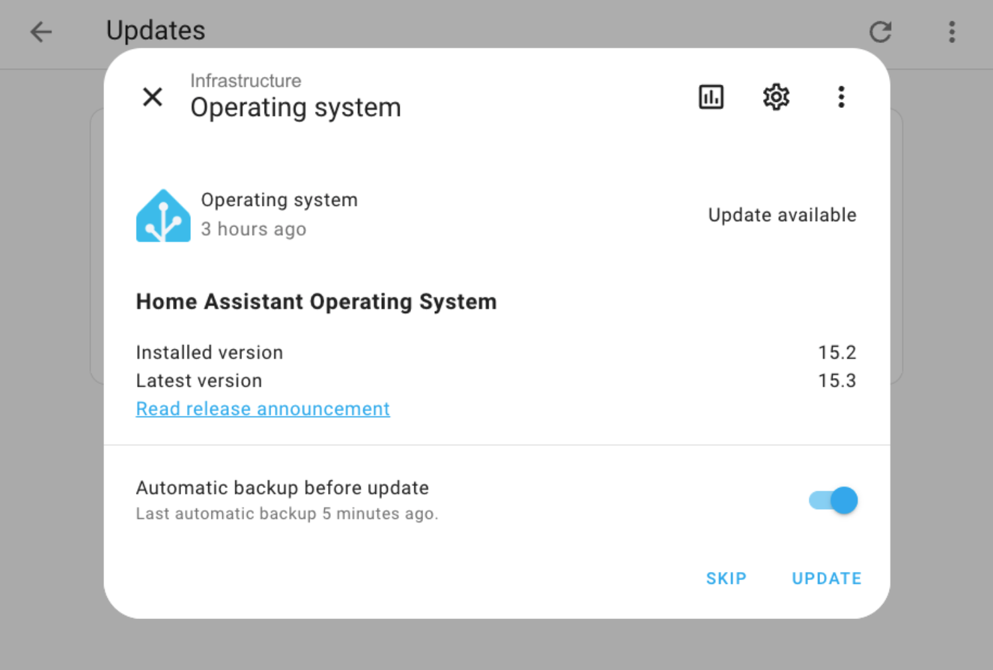
Task: Select the Installed version row
Action: [496, 352]
